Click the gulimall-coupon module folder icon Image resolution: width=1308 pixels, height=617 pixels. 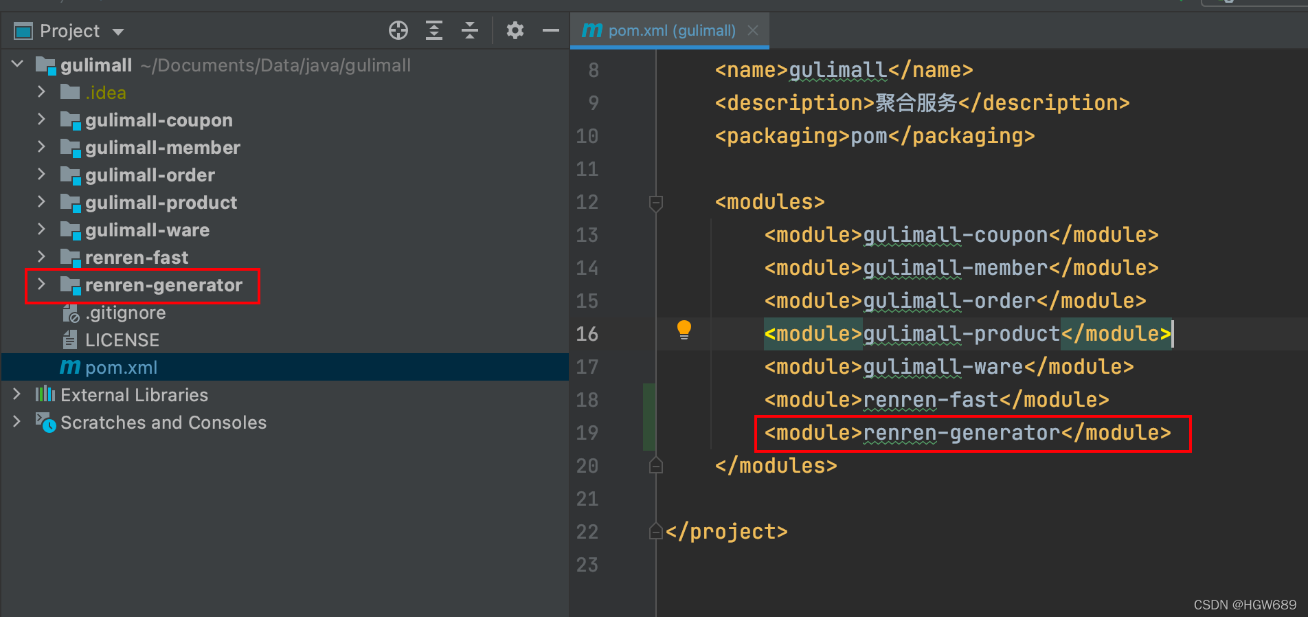coord(71,120)
